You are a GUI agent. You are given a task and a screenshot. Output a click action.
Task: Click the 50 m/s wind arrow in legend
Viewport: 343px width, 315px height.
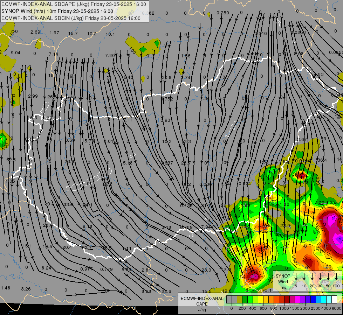328,277
